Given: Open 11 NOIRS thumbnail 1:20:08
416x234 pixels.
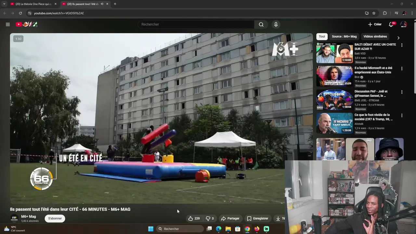Looking at the screenshot, I should click(334, 123).
